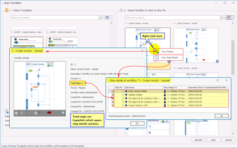Click the Start button
The height and width of the screenshot is (148, 238).
[x=213, y=140]
